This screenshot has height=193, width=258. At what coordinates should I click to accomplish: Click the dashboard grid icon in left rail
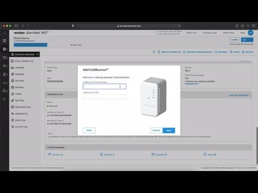tap(4, 41)
